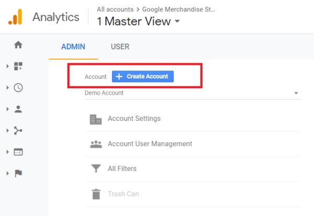Screen dimensions: 314x216
Task: Open the Audience person icon
Action: pos(18,109)
